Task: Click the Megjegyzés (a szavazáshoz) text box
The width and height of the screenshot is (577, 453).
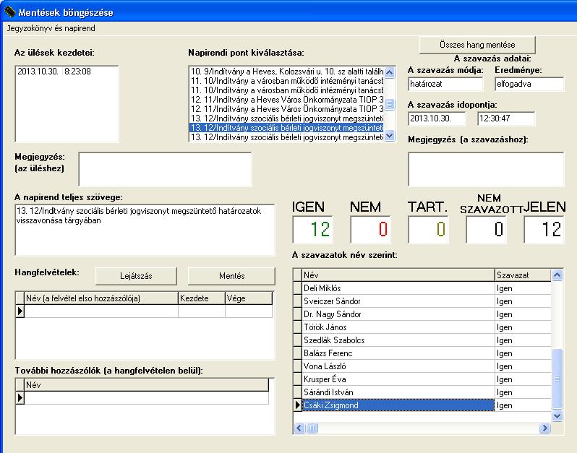Action: (x=486, y=169)
